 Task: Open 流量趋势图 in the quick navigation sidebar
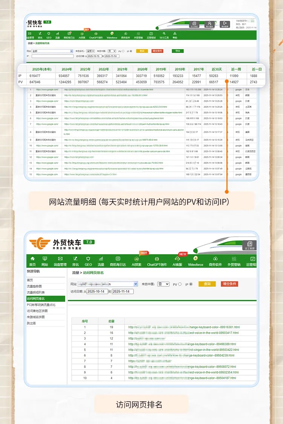point(34,286)
